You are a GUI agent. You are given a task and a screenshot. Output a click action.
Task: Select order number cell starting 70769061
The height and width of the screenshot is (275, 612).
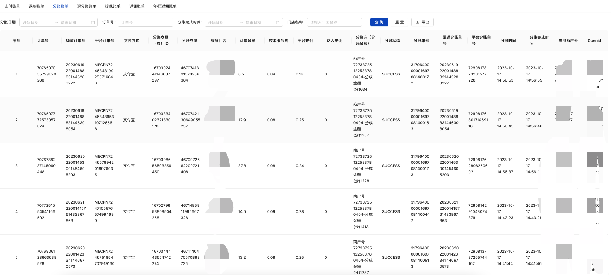[47, 257]
